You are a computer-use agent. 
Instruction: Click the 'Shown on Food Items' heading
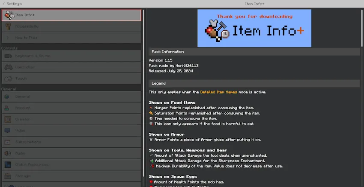point(172,102)
